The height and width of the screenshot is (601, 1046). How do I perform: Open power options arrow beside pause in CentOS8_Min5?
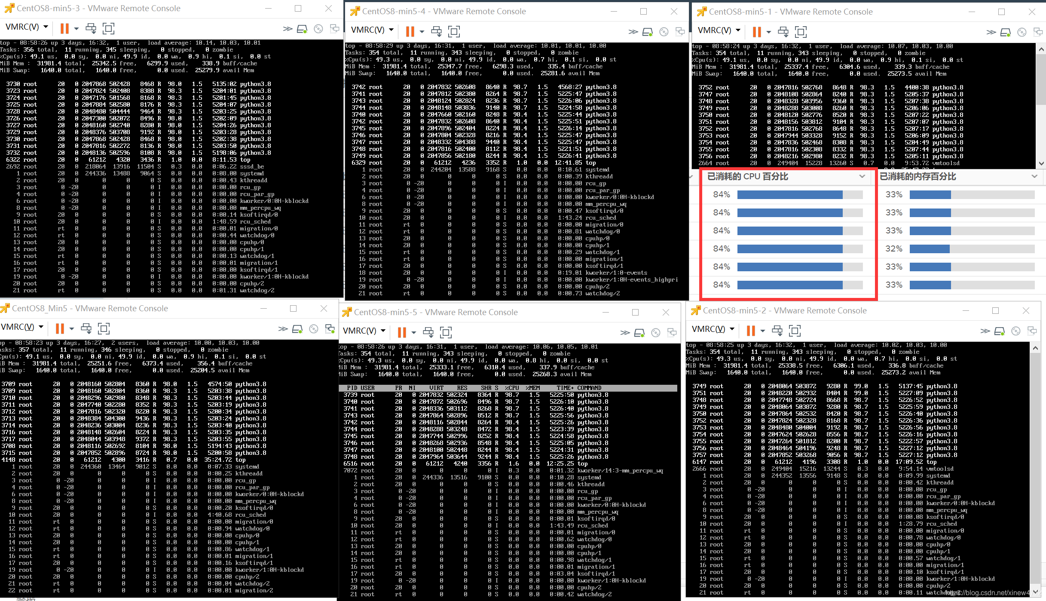click(x=72, y=329)
